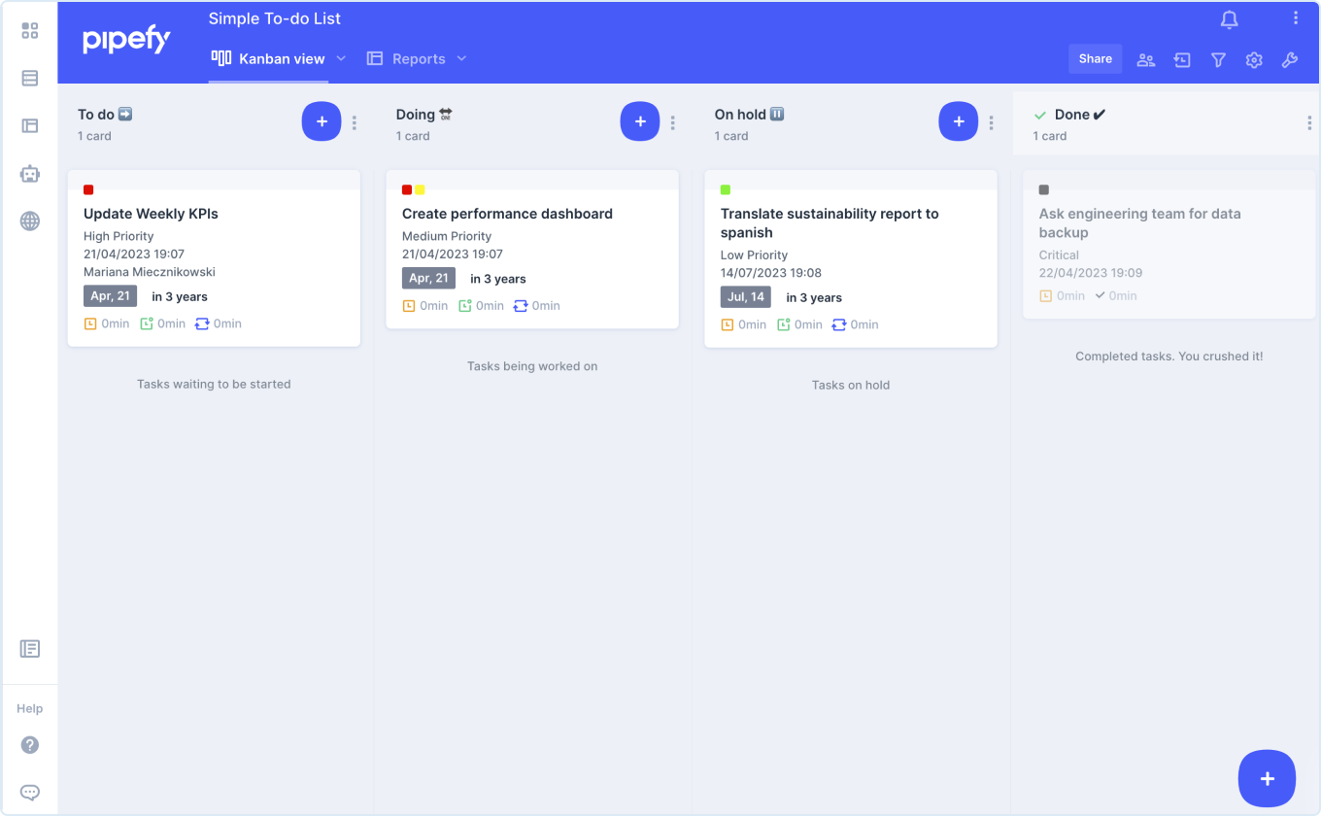
Task: Click the Share button
Action: (x=1095, y=58)
